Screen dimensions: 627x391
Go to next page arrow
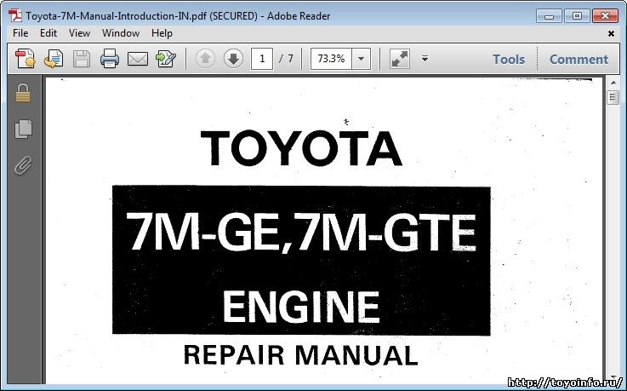pos(233,59)
